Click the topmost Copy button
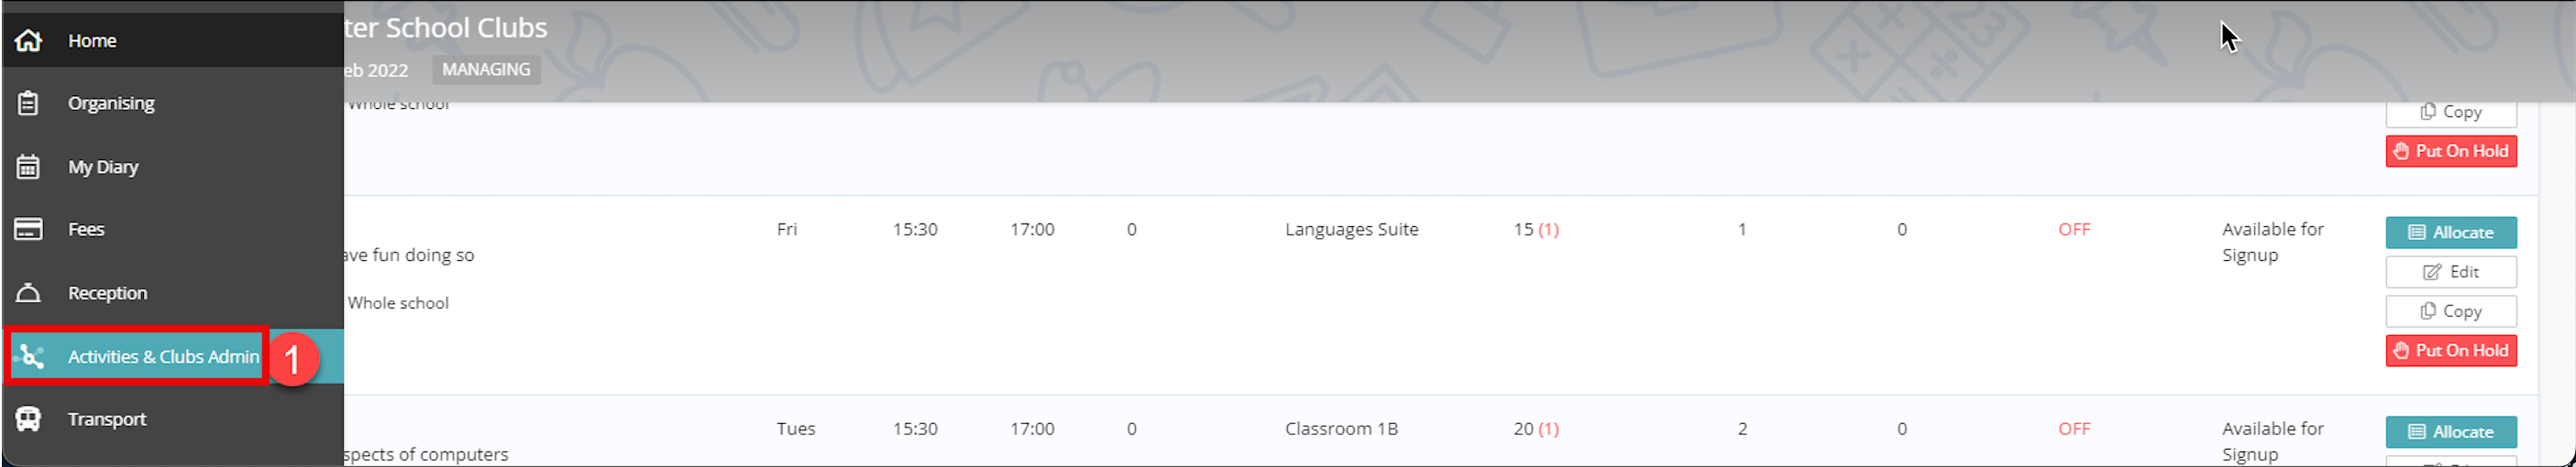The width and height of the screenshot is (2576, 467). coord(2450,113)
